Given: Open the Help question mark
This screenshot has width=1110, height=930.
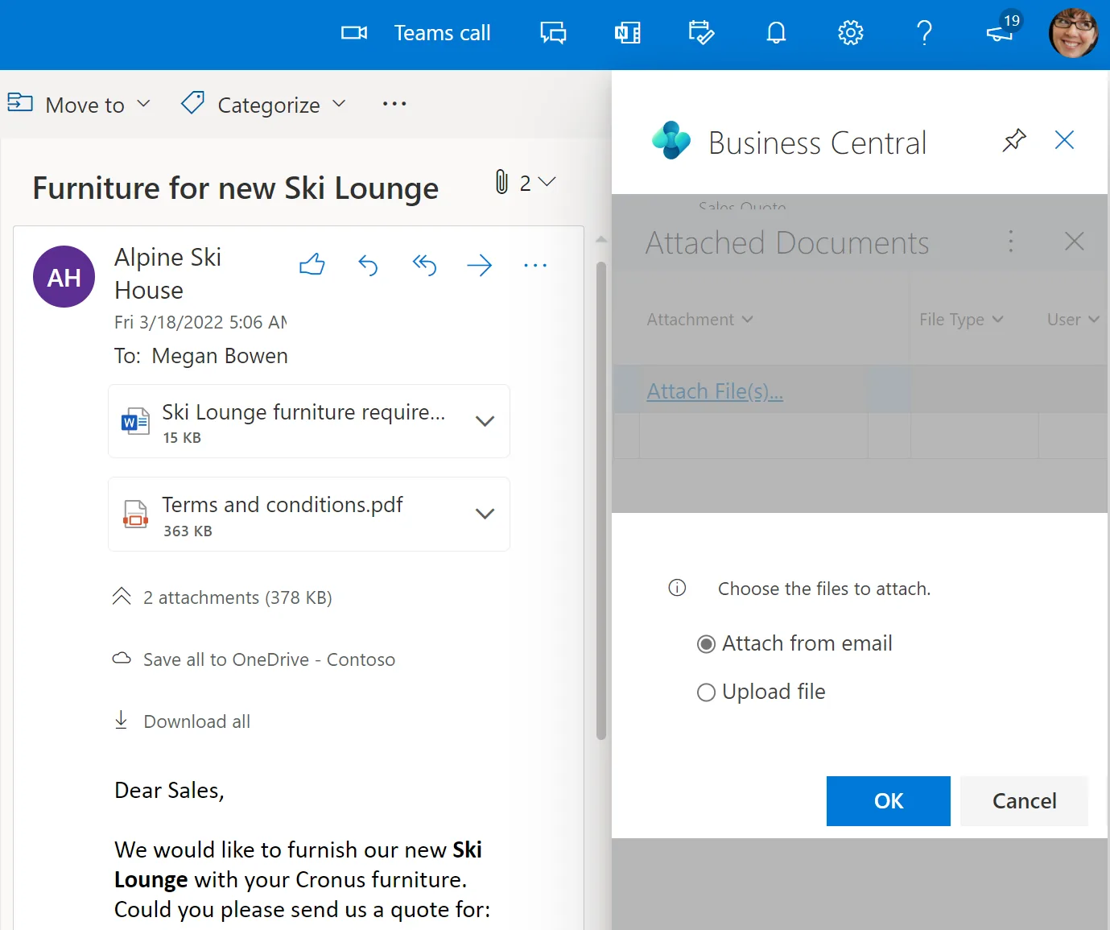Looking at the screenshot, I should pos(924,33).
